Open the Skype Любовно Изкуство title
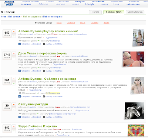This screenshot has width=148, height=138. pos(37,126)
